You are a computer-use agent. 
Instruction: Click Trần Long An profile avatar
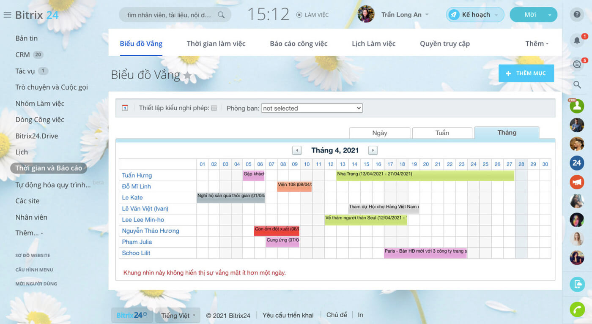click(x=366, y=14)
